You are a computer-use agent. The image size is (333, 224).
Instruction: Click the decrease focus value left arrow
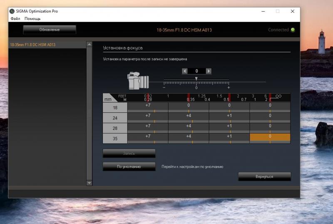click(184, 71)
